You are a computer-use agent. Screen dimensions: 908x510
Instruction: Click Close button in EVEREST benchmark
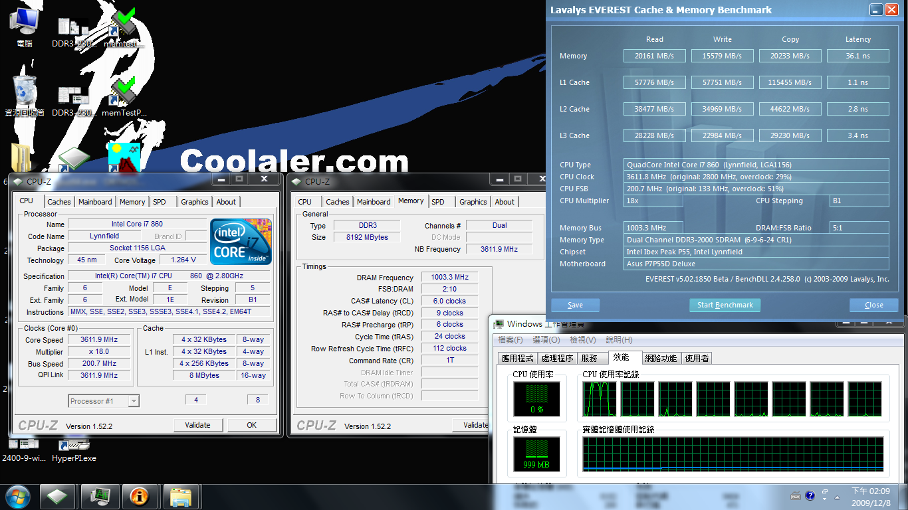click(874, 305)
